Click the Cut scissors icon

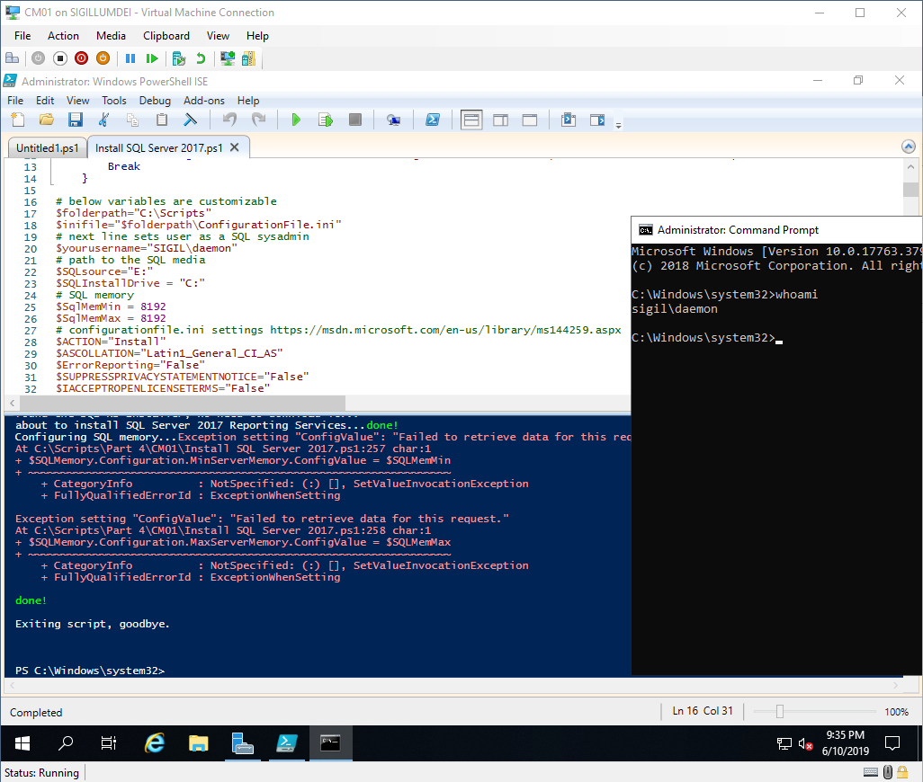coord(103,120)
